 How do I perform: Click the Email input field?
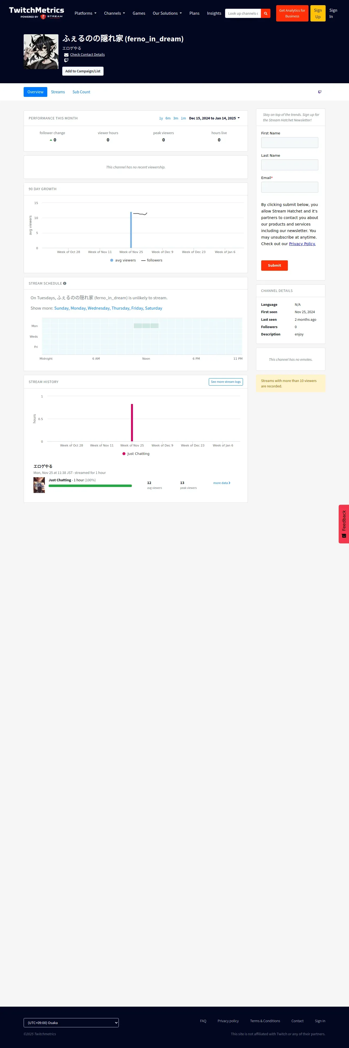[290, 187]
